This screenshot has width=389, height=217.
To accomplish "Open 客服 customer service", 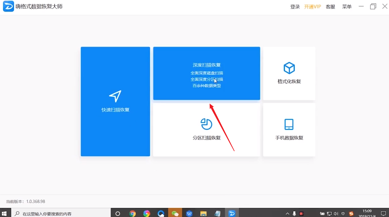I will tap(330, 7).
